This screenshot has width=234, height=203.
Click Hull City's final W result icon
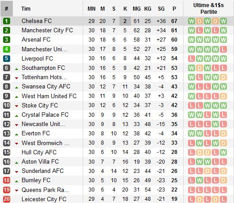click(223, 152)
